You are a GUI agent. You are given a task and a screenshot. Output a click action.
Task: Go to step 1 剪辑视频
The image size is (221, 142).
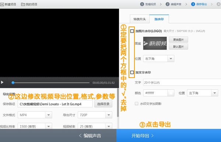point(148,4)
